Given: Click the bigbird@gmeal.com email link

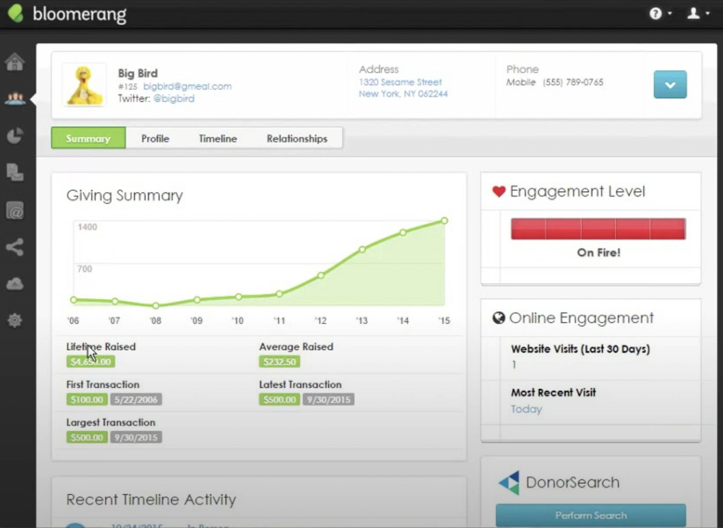Looking at the screenshot, I should click(x=187, y=86).
